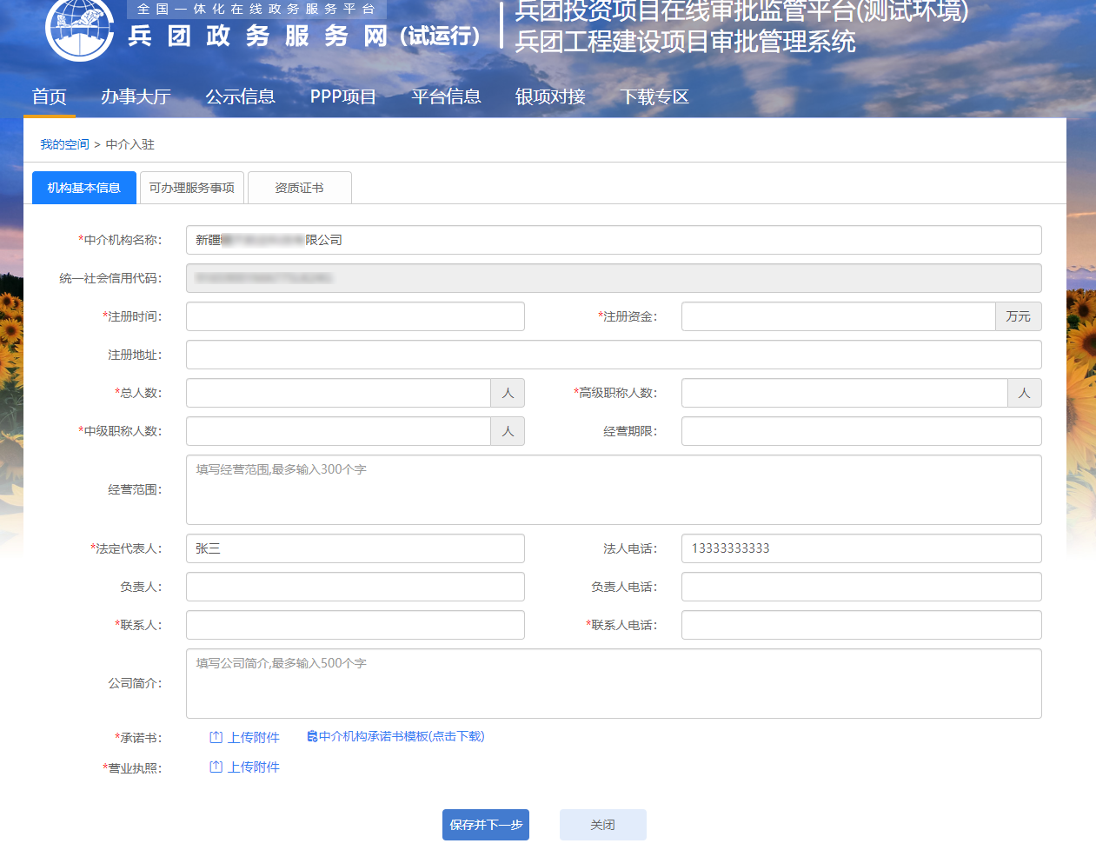1096x850 pixels.
Task: Open 公示信息 navigation item
Action: coord(240,96)
